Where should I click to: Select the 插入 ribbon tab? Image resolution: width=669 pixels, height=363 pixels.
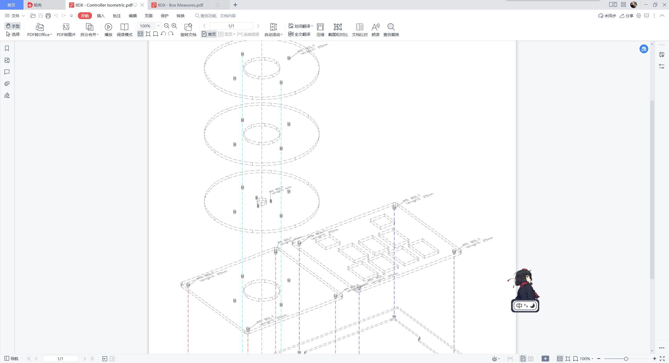tap(101, 16)
